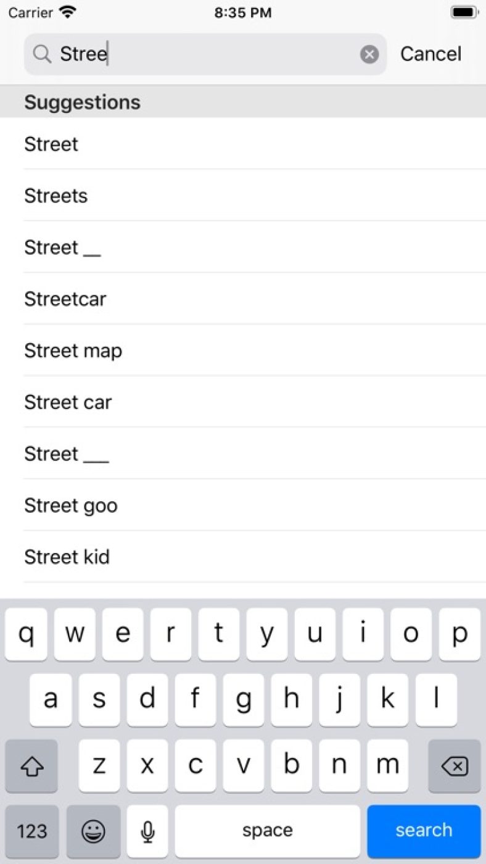Tap the Wi-Fi icon in the status bar
Image resolution: width=486 pixels, height=864 pixels.
(68, 11)
